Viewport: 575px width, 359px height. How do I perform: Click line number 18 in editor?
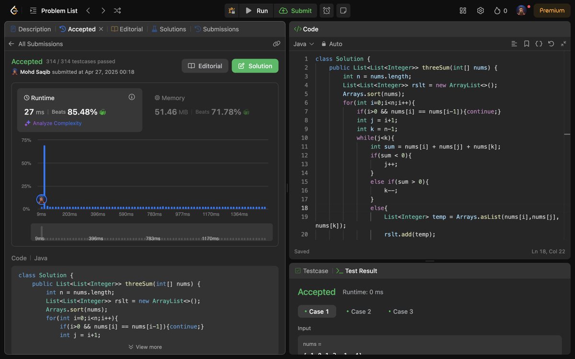pos(304,208)
